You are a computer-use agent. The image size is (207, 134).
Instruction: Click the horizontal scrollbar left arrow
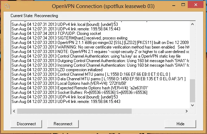click(14, 111)
